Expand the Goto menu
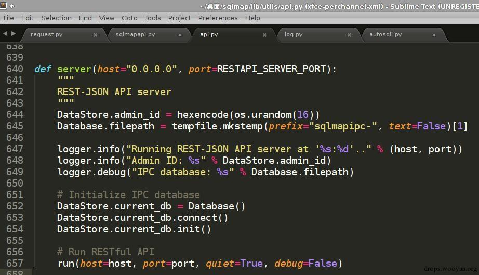 click(x=129, y=18)
